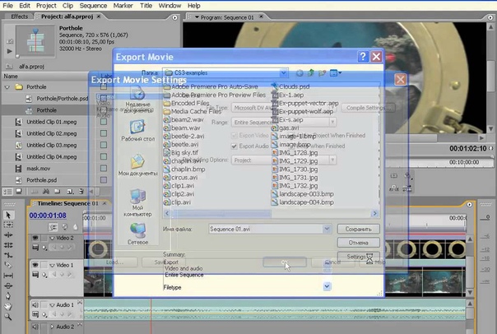497x334 pixels.
Task: Select the Rate Stretch tool
Action: pos(8,255)
